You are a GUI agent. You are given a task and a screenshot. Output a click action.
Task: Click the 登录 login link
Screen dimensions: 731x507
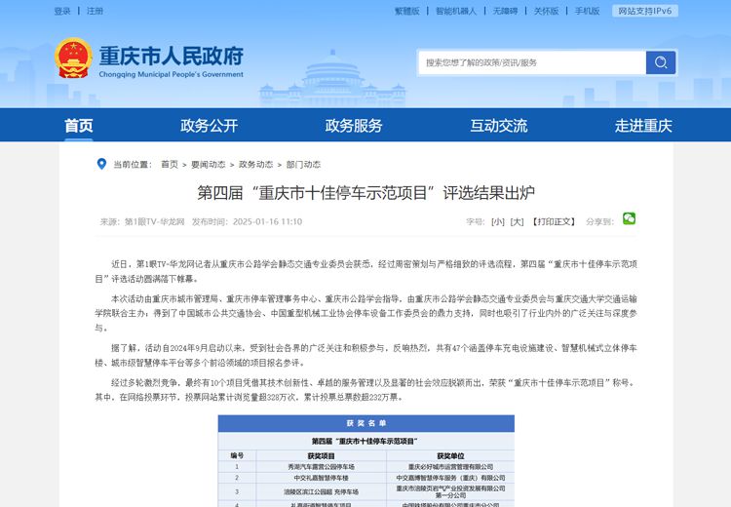(x=62, y=11)
